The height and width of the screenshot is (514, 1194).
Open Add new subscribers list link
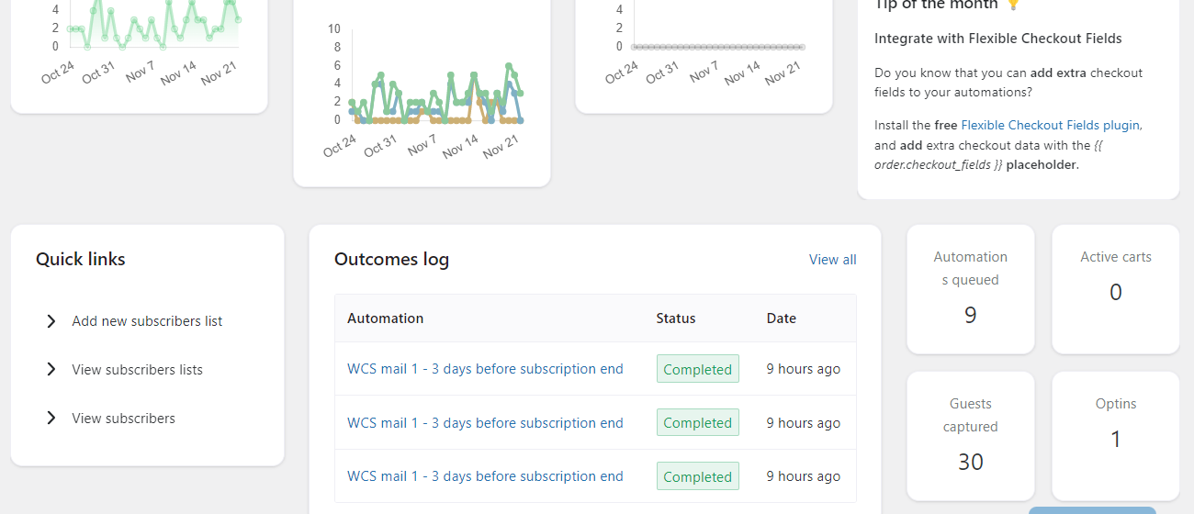[147, 321]
